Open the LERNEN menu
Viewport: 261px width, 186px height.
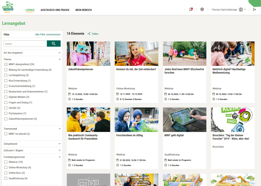30,10
